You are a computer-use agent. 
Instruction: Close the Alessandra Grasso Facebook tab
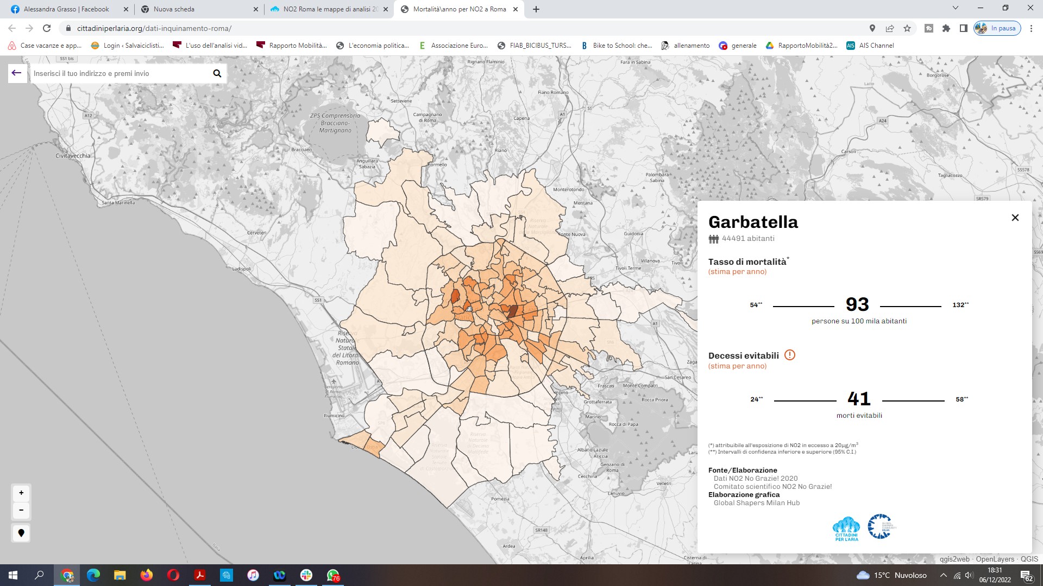pyautogui.click(x=126, y=9)
